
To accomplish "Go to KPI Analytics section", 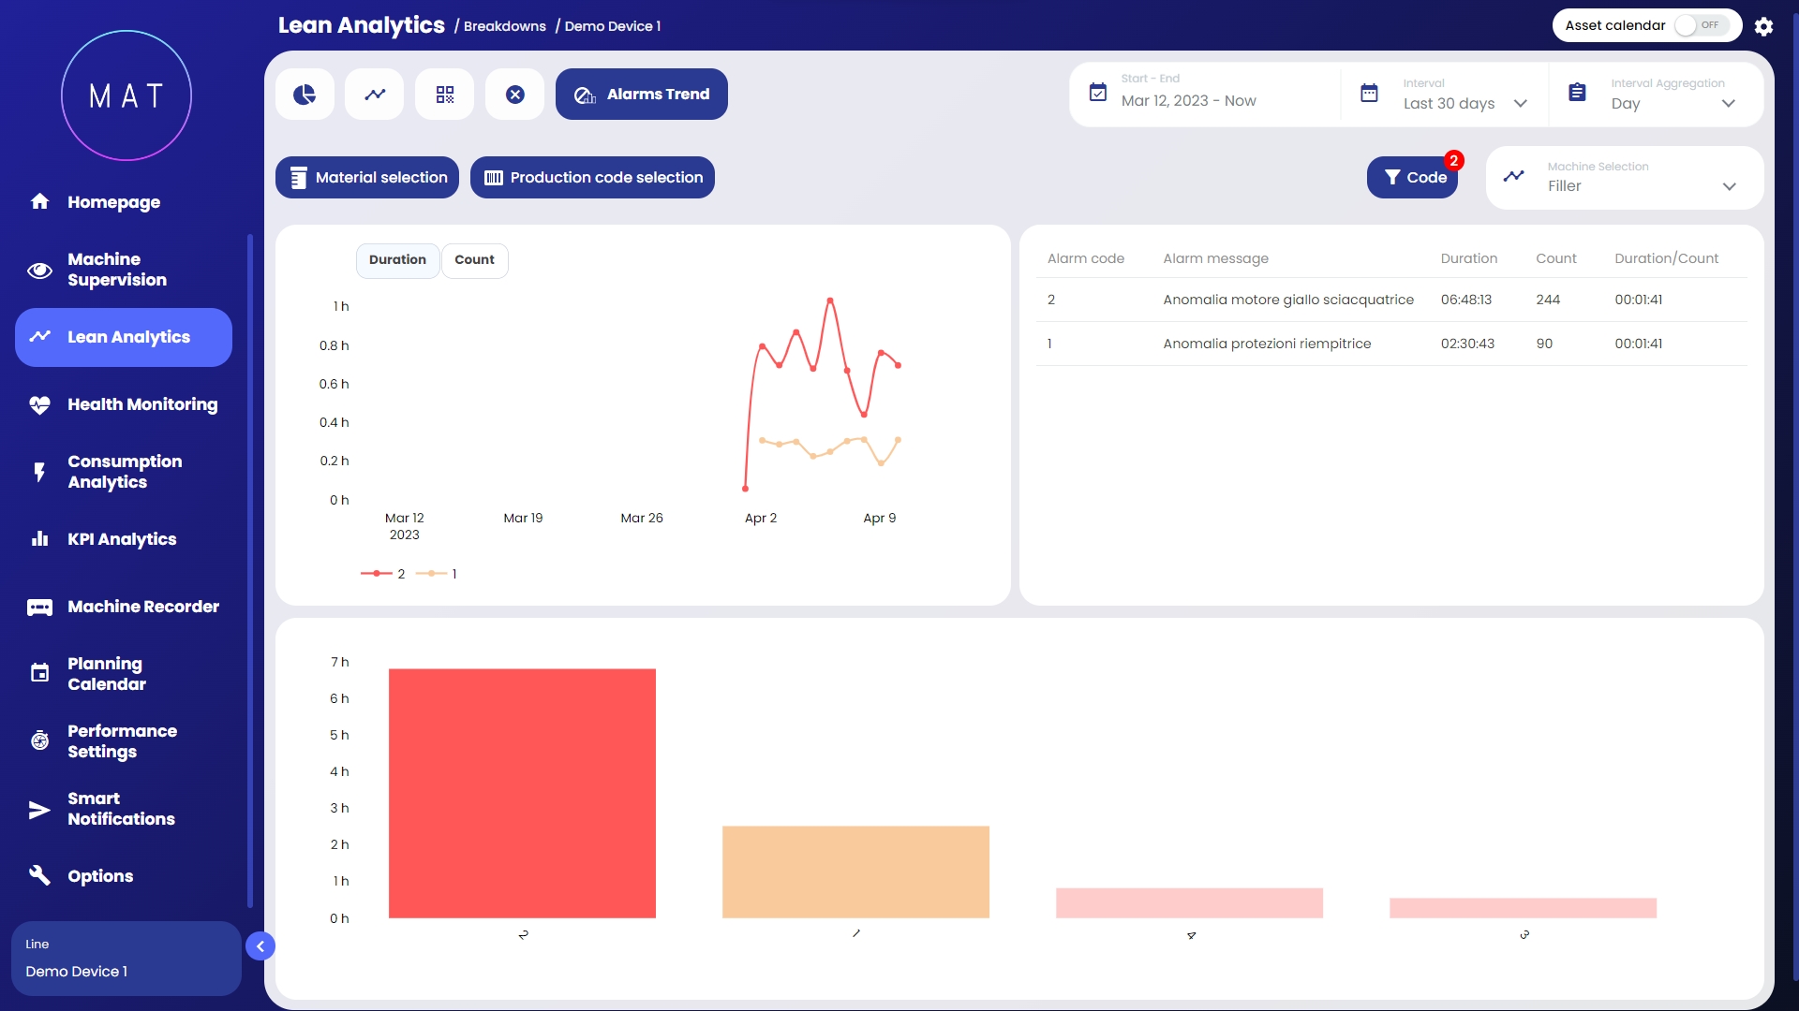I will (x=122, y=539).
